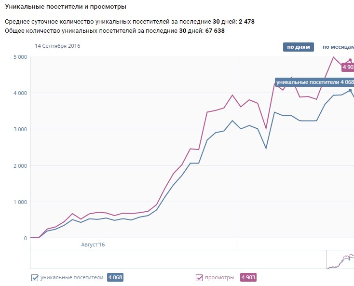Click the blue 4 068 legend badge
This screenshot has width=354, height=286.
(115, 277)
